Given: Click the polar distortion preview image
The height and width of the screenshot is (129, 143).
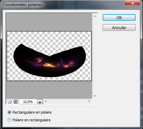Looking at the screenshot, I should [49, 56].
